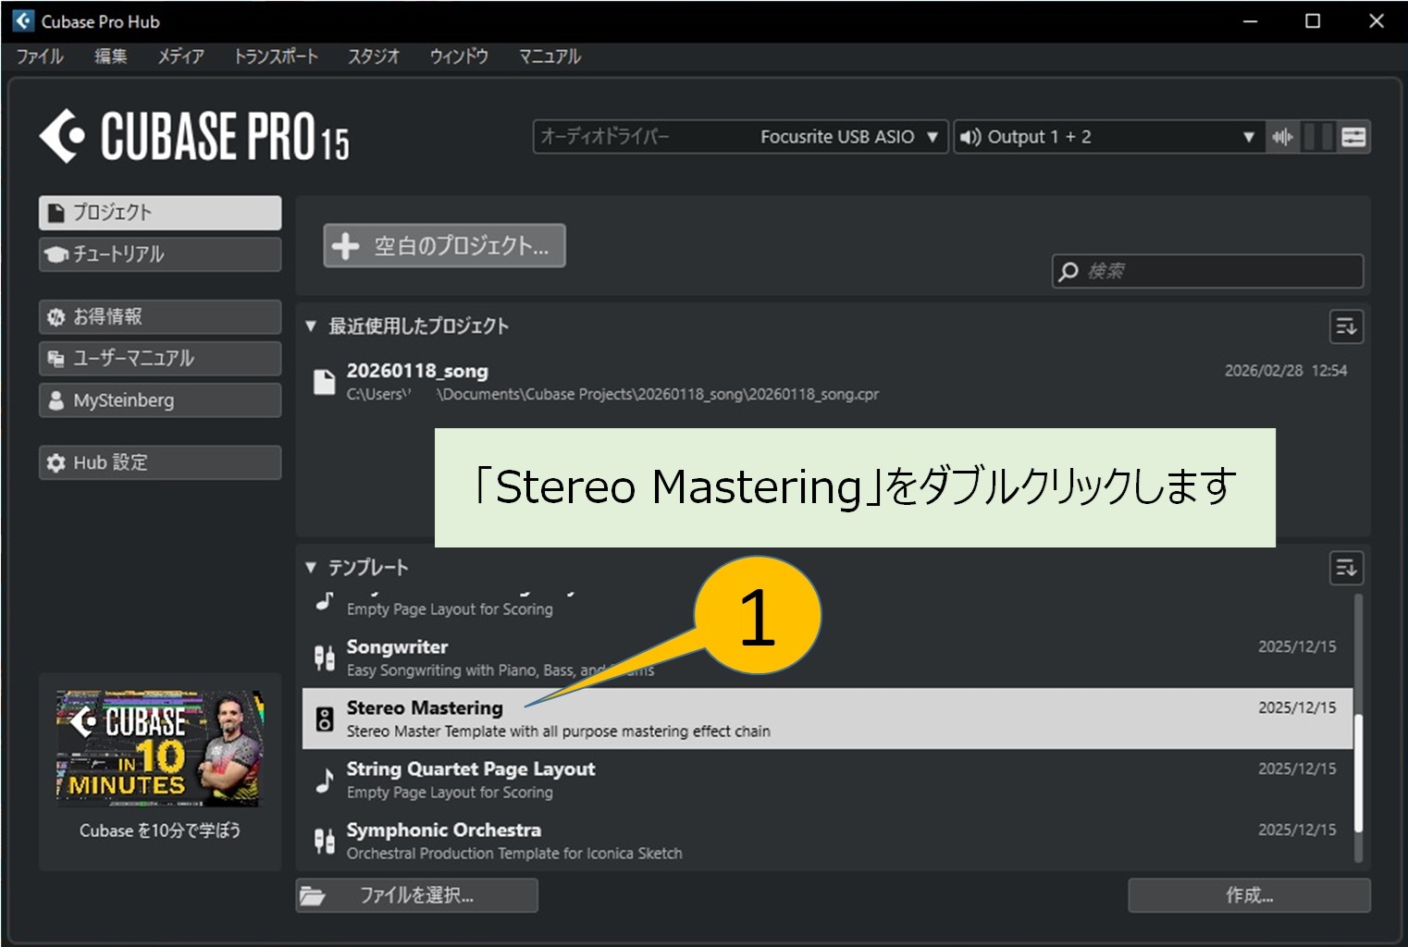Click the faders icon beside Songwriter

pos(324,657)
